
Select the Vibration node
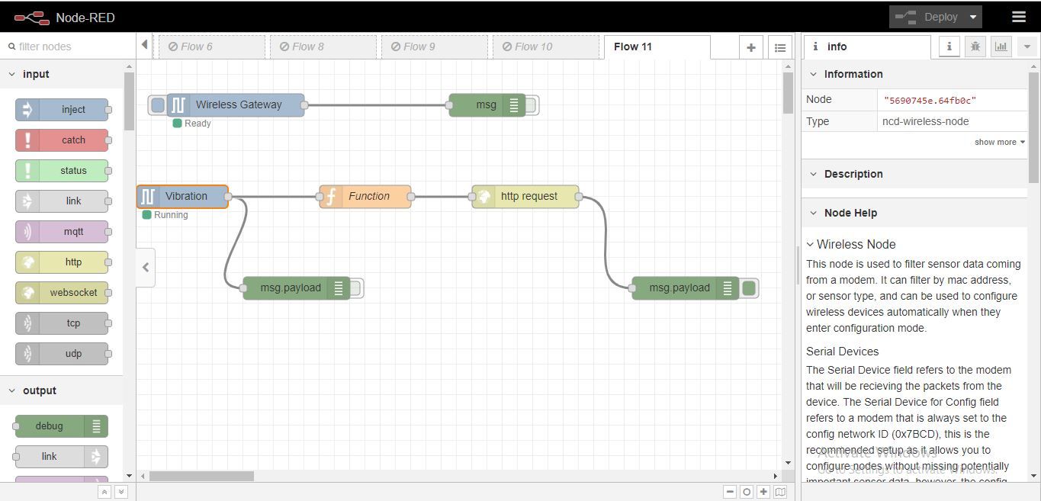tap(183, 197)
